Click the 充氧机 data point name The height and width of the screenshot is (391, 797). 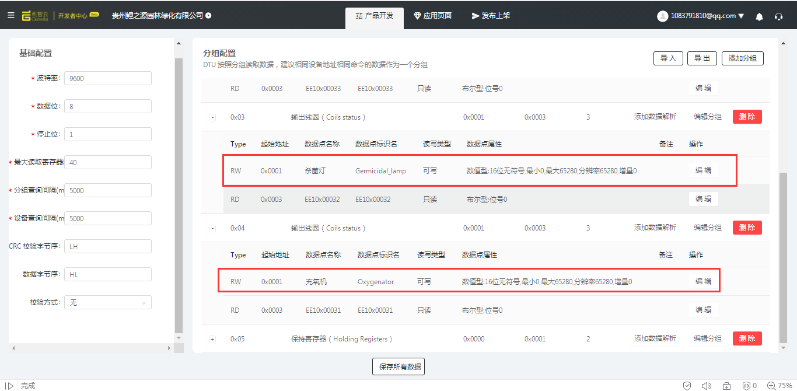tap(316, 282)
